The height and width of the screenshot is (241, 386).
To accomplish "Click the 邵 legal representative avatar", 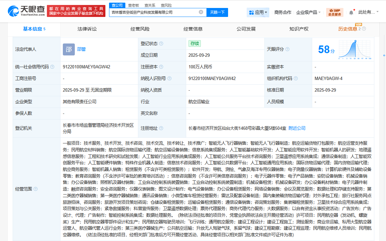I will [x=68, y=49].
